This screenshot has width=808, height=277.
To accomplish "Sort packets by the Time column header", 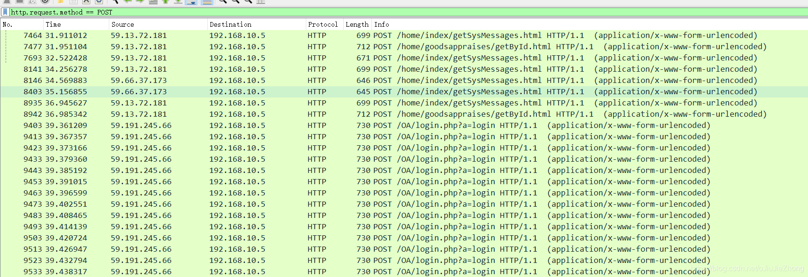I will [76, 24].
